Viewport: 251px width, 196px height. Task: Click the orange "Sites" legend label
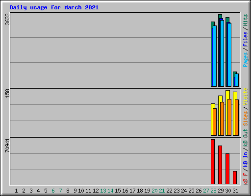(245, 119)
